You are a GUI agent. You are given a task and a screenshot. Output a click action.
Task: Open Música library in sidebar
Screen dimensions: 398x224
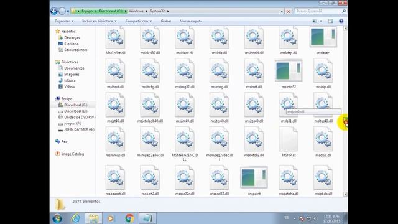70,80
